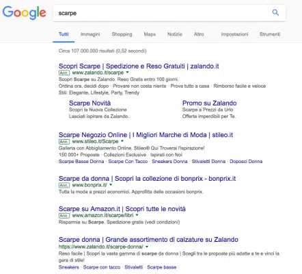Viewport: 302px width, 274px height.
Task: Click the 'Scarpe a Prezzi da Urlo' description
Action: click(x=208, y=110)
